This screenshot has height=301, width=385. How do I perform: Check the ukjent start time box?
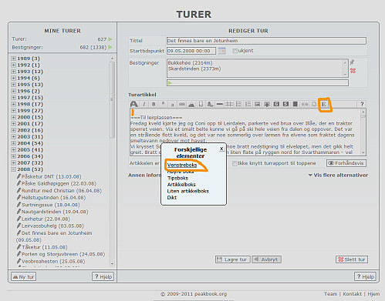(x=235, y=51)
